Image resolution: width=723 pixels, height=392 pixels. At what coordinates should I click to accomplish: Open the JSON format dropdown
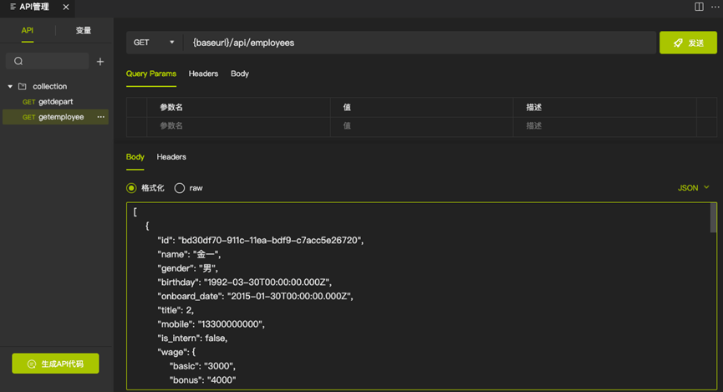tap(694, 188)
